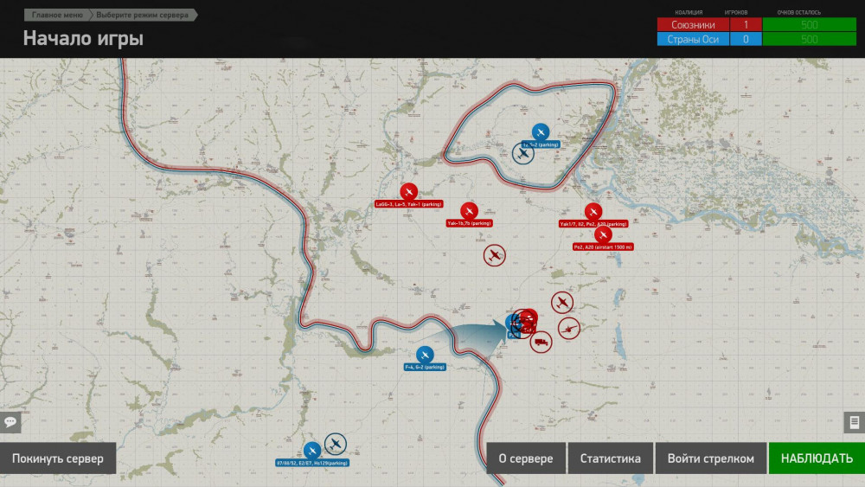The image size is (865, 487).
Task: Click Союзники green points bar 500
Action: click(x=810, y=25)
